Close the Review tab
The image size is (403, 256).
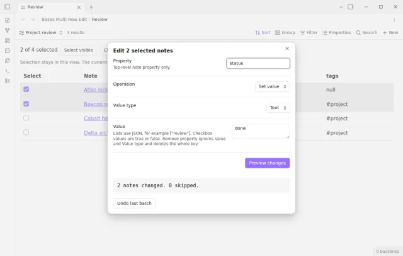79,7
